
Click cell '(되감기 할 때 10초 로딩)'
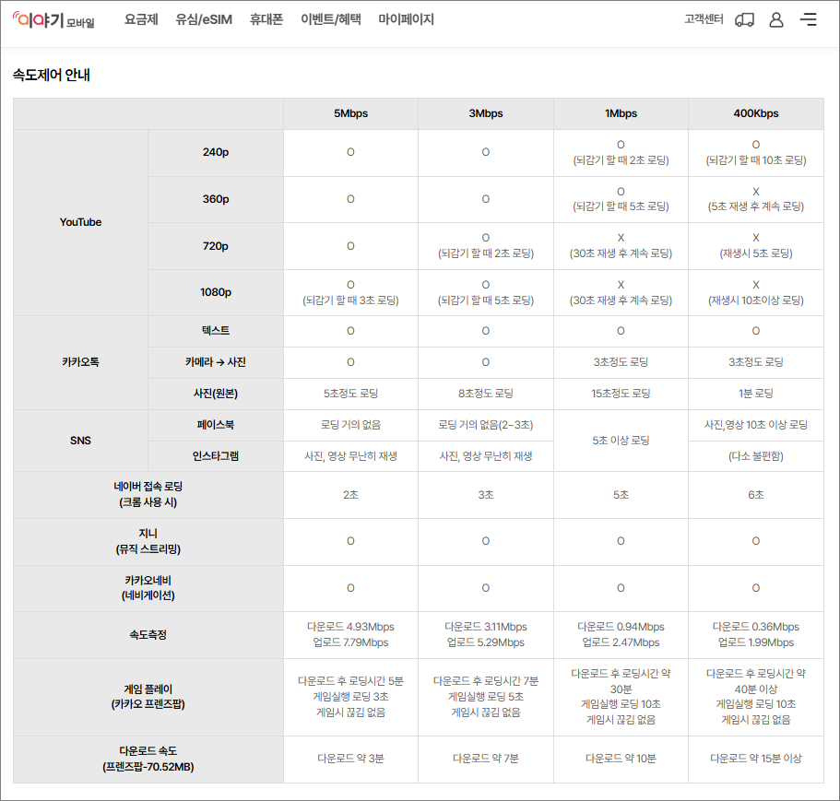[756, 160]
